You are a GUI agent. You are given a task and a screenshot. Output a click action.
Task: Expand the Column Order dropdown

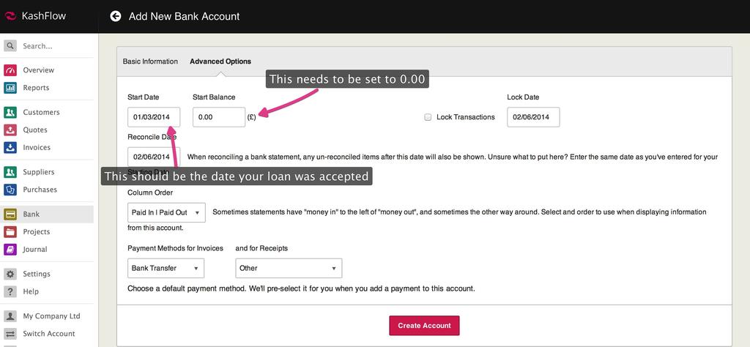pos(166,212)
